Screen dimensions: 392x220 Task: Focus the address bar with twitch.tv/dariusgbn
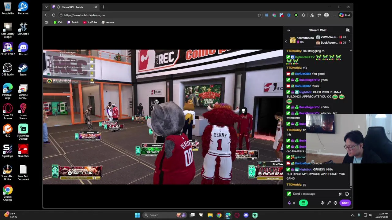tap(160, 15)
